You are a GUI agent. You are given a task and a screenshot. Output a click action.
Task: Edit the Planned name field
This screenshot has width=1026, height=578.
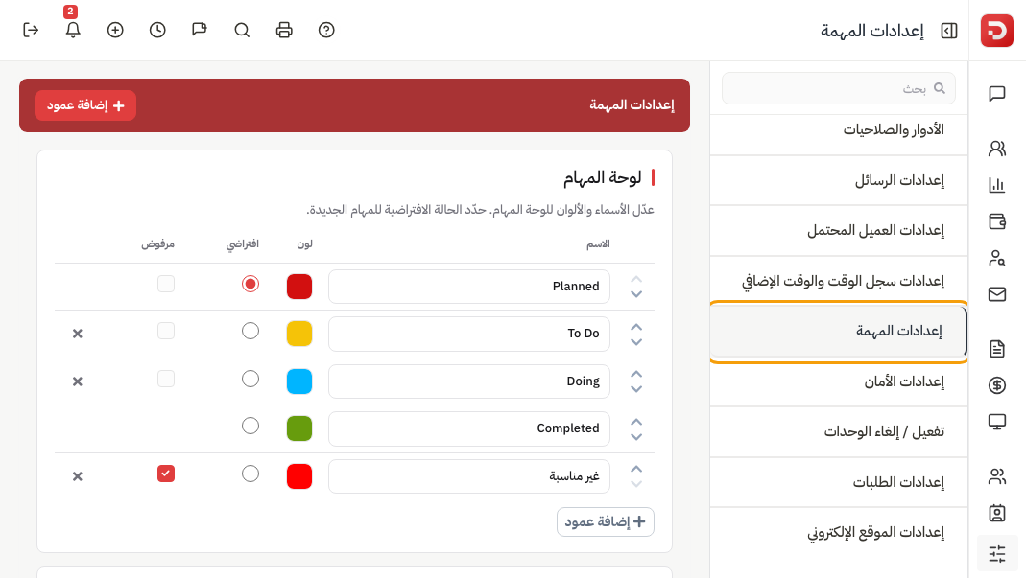tap(469, 287)
